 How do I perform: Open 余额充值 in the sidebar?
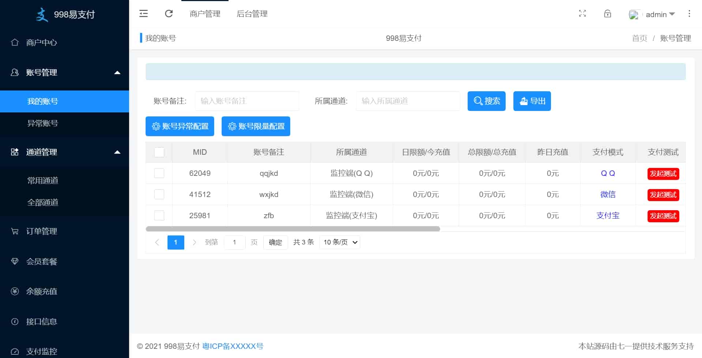(x=41, y=292)
